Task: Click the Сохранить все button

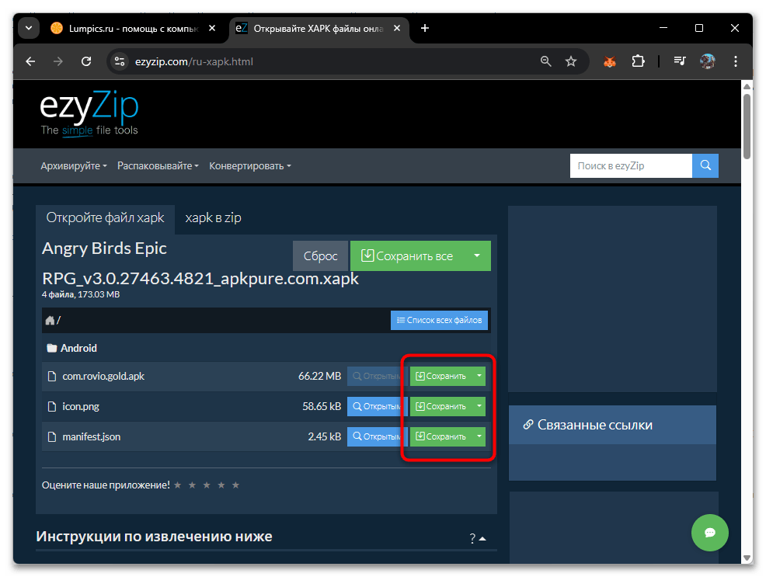Action: tap(407, 255)
